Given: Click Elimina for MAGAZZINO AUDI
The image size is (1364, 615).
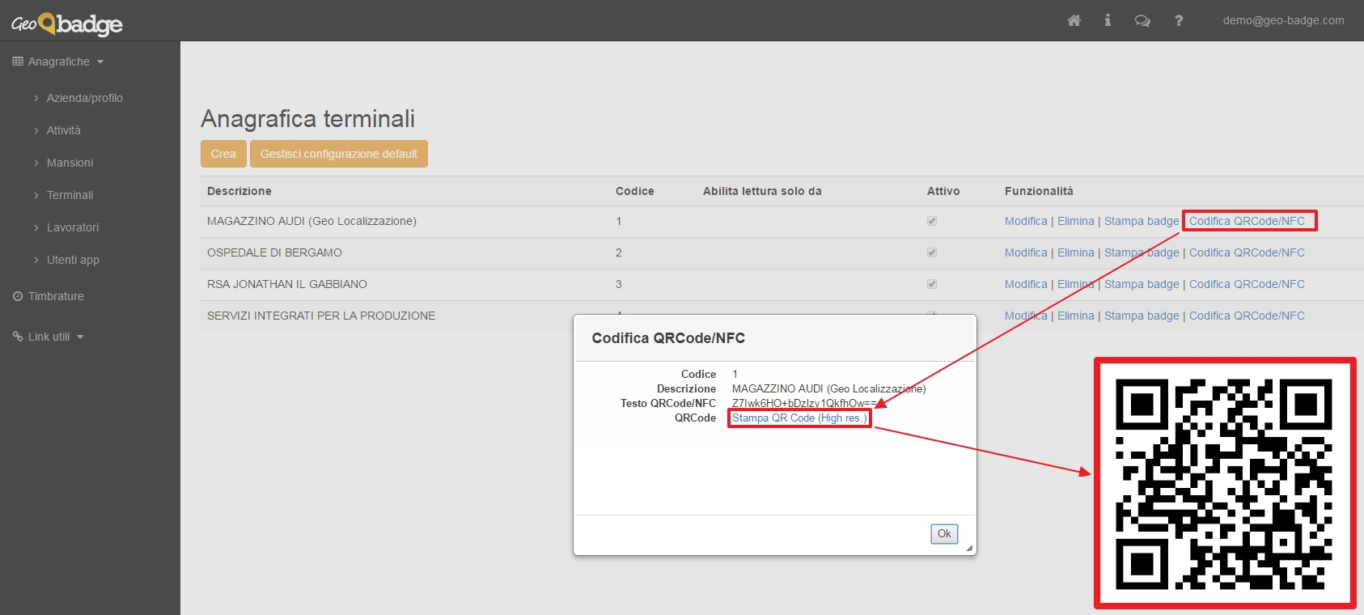Looking at the screenshot, I should tap(1075, 221).
